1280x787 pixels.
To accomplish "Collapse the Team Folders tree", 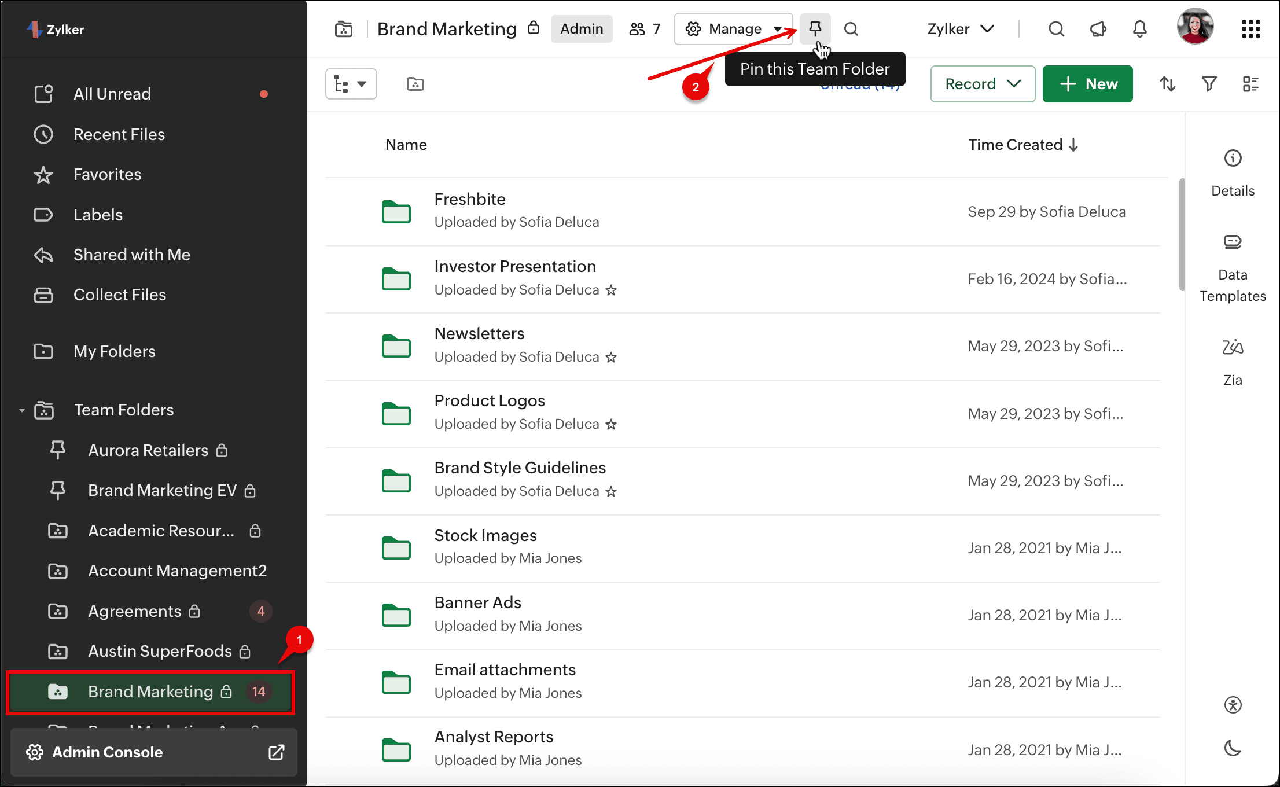I will pos(22,410).
